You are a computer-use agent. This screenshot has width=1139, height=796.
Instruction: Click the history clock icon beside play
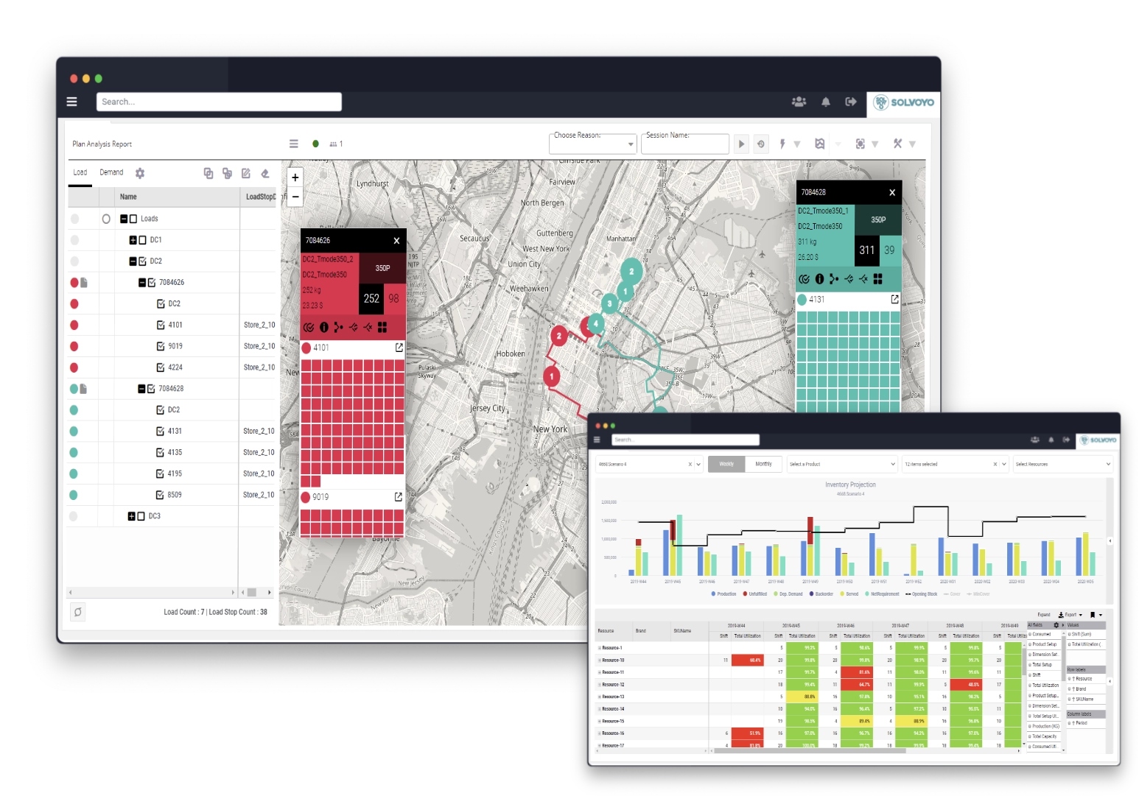point(761,144)
